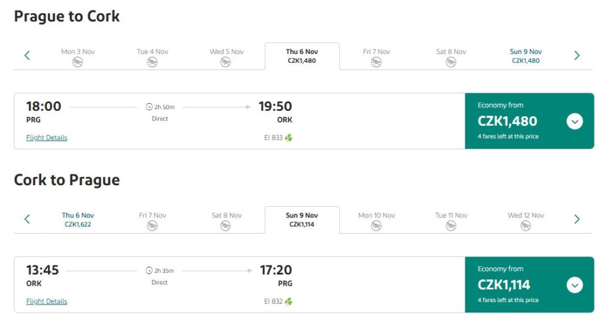
Task: Click no-flights icon under Mon 3 Nov
Action: pyautogui.click(x=77, y=62)
